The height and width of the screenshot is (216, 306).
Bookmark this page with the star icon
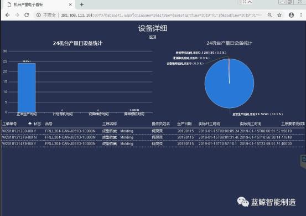[279, 15]
